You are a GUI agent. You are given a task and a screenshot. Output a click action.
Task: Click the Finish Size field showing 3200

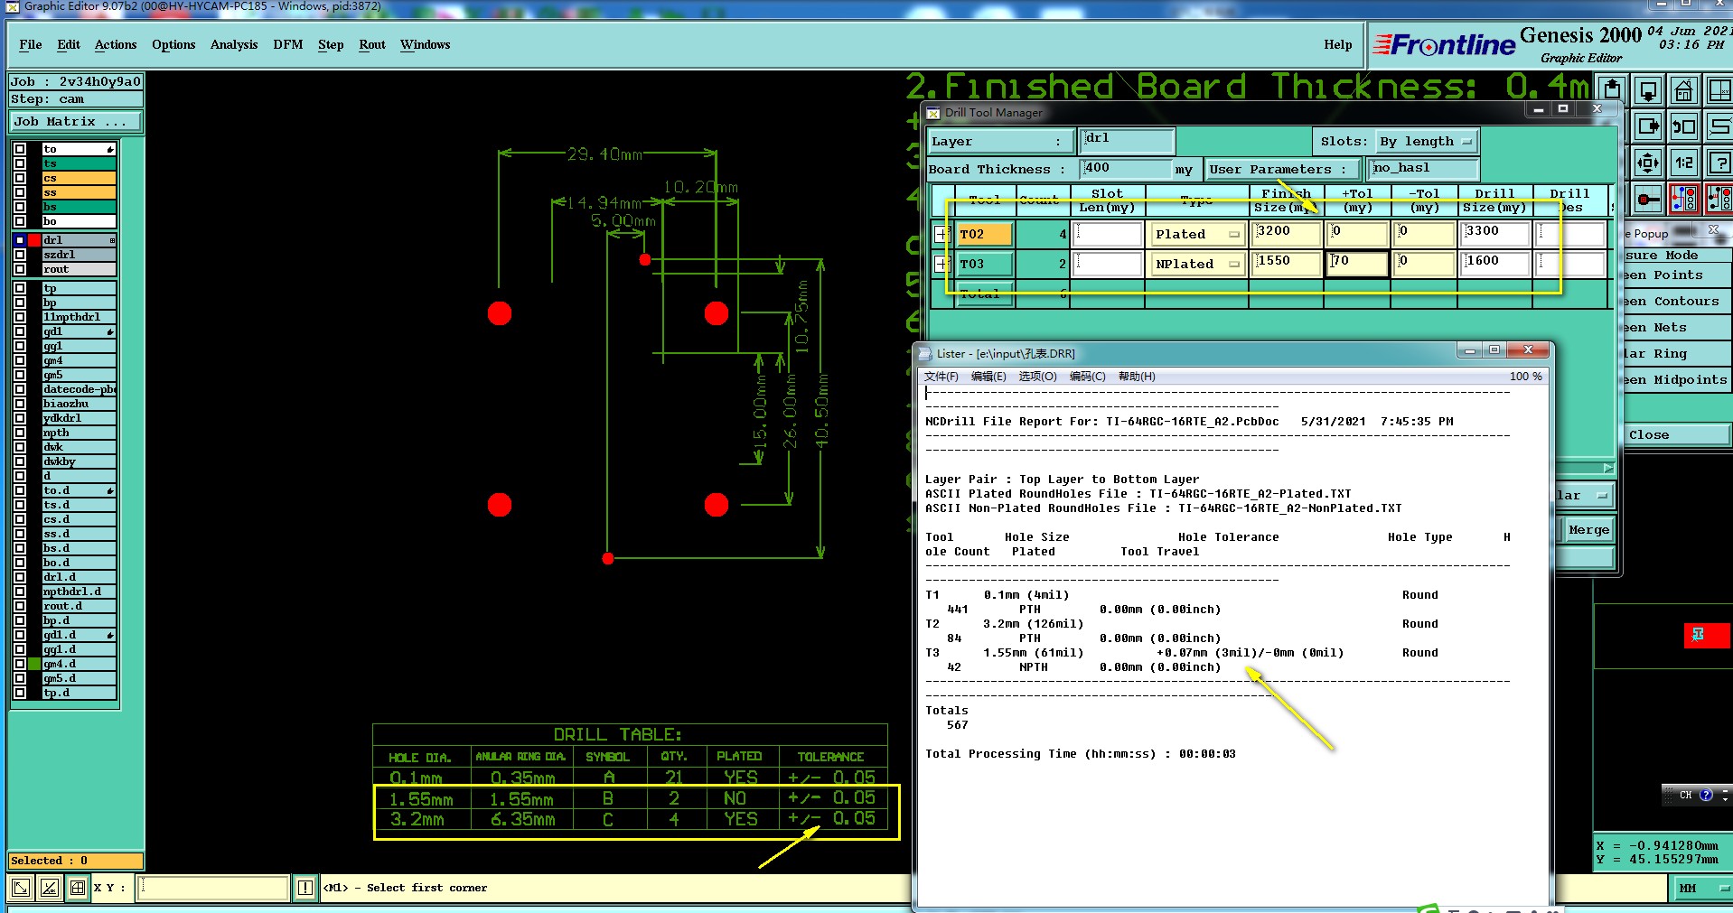(x=1287, y=234)
